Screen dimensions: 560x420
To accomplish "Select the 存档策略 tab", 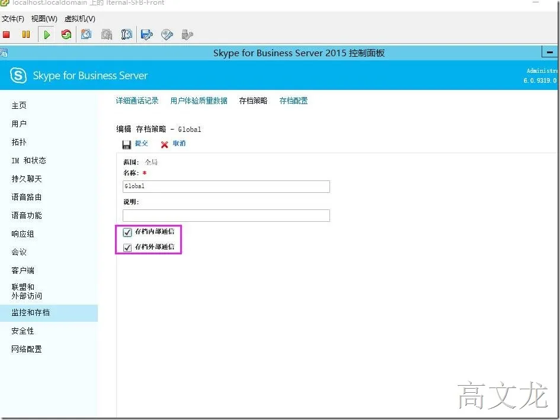I will point(253,101).
